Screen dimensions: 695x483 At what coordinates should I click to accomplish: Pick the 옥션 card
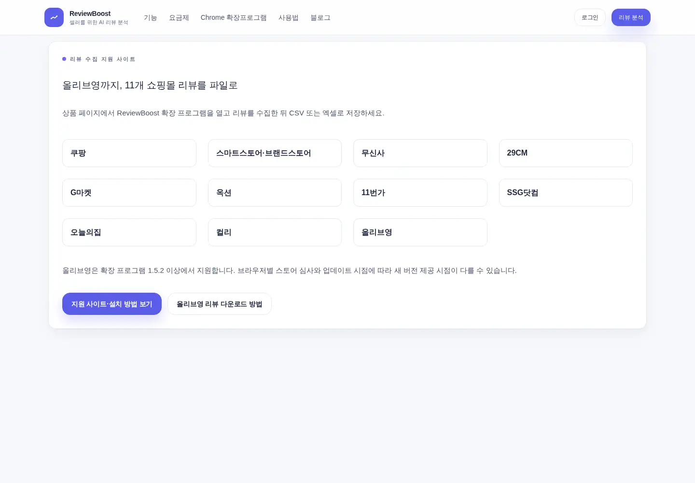275,193
